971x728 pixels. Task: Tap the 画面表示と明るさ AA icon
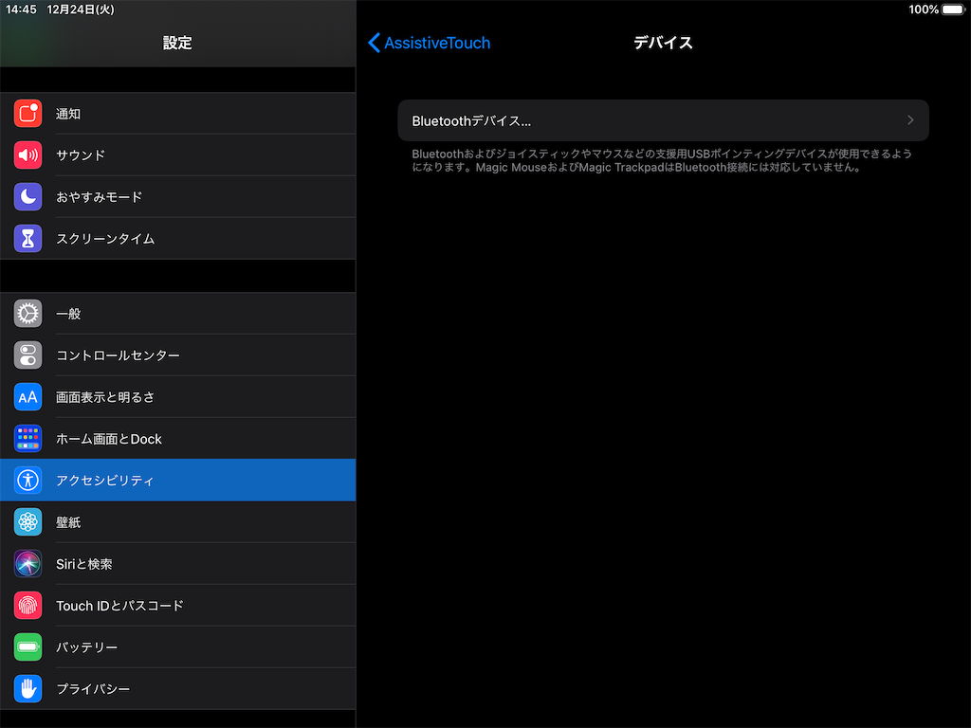(27, 397)
